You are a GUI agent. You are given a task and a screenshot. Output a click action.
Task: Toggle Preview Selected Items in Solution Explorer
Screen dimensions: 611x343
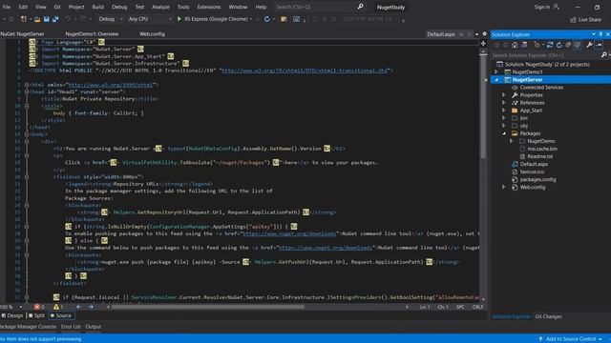[599, 45]
